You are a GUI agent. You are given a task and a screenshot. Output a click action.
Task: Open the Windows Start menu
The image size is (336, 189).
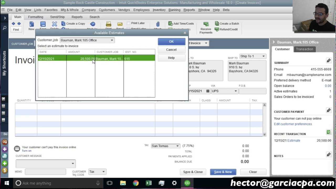tap(7, 183)
